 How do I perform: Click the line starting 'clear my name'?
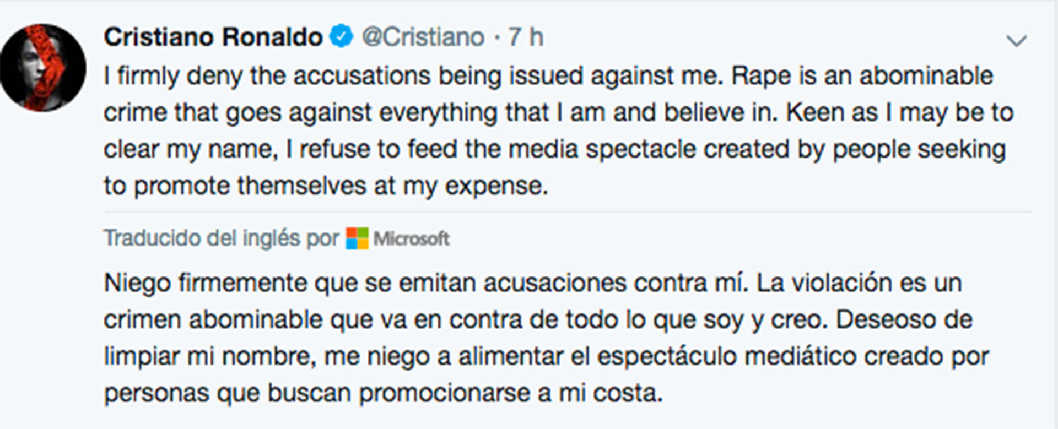pos(554,149)
